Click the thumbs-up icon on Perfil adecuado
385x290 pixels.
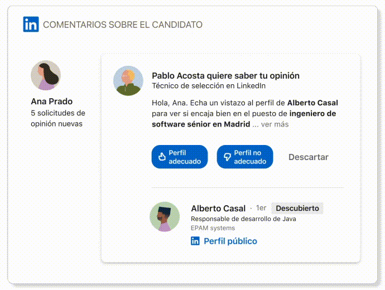pyautogui.click(x=162, y=157)
